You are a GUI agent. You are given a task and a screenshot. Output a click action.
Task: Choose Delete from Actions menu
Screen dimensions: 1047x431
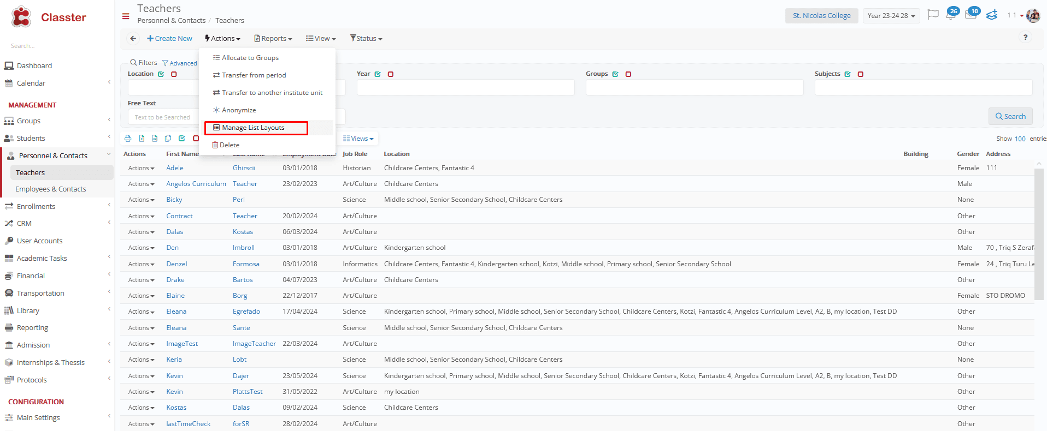[x=226, y=145]
